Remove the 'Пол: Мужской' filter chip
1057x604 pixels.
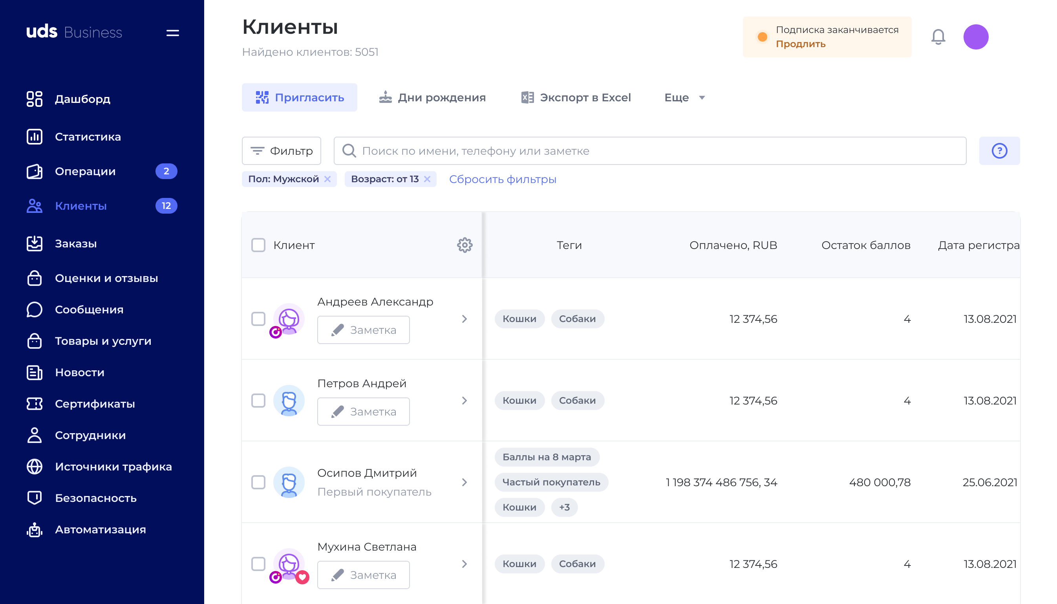click(327, 179)
